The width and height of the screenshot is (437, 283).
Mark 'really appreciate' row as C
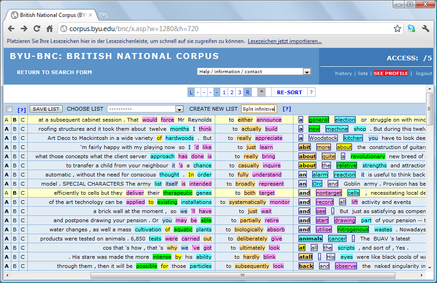[x=22, y=138]
